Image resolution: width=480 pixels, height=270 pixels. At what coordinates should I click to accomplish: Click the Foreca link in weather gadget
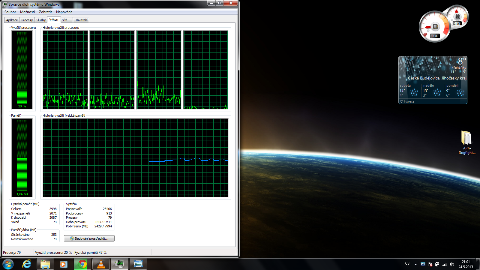407,101
